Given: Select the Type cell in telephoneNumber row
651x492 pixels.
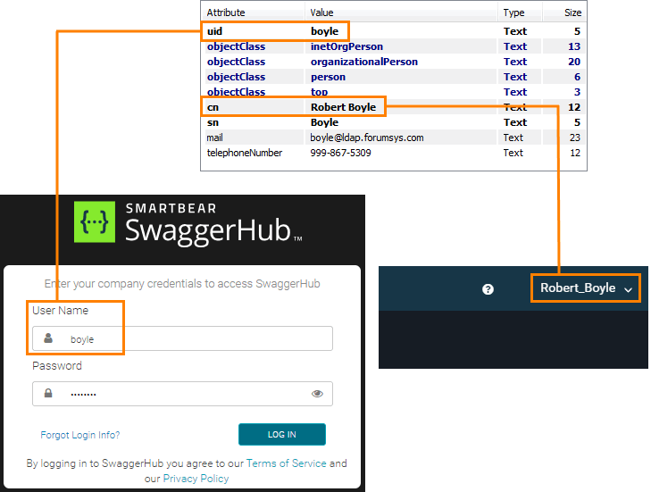Looking at the screenshot, I should pyautogui.click(x=513, y=153).
